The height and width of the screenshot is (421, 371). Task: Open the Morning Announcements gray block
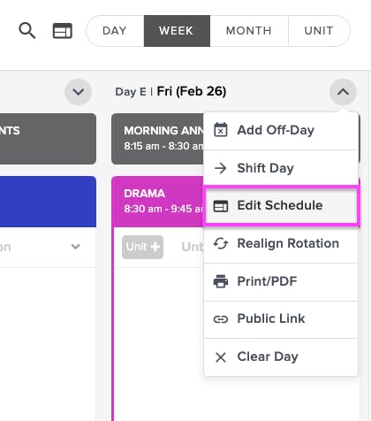pyautogui.click(x=158, y=139)
